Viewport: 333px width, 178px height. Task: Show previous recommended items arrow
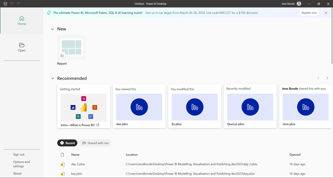[x=318, y=78]
